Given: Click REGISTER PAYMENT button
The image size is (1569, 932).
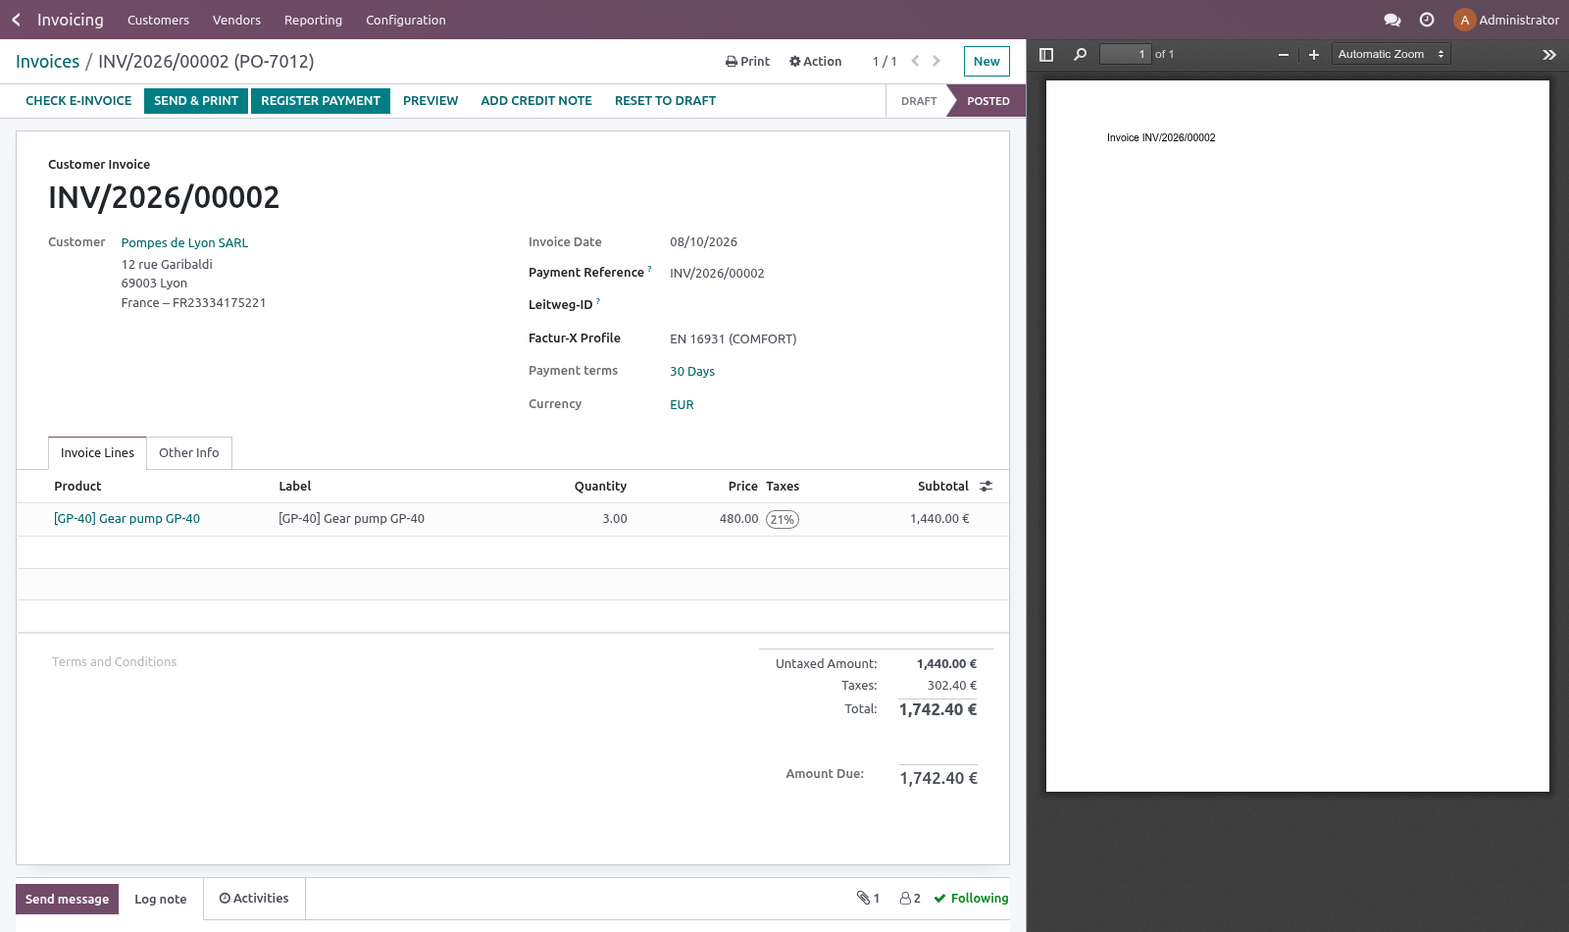Looking at the screenshot, I should click(x=321, y=101).
